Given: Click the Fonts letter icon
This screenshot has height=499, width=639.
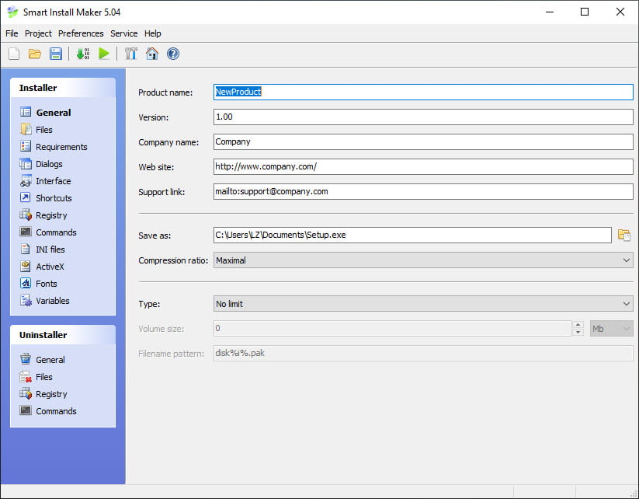Looking at the screenshot, I should click(26, 283).
